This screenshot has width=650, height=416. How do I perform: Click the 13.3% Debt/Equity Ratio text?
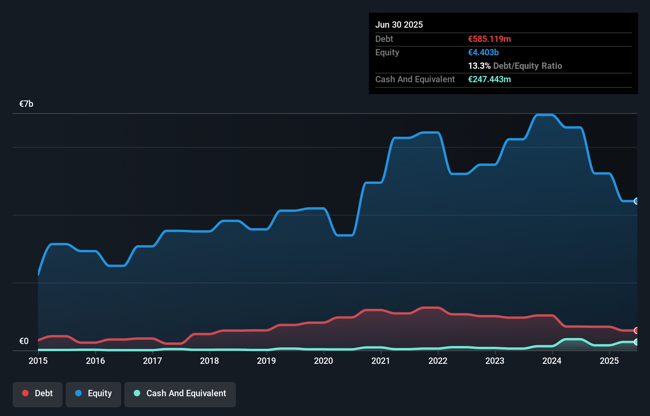(515, 66)
